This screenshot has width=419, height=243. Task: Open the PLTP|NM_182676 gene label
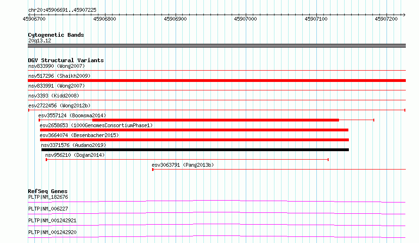pyautogui.click(x=48, y=197)
